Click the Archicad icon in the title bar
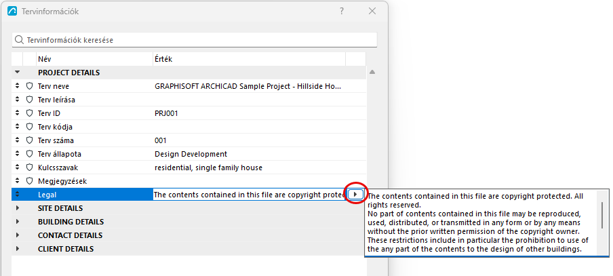This screenshot has height=276, width=613. 12,12
